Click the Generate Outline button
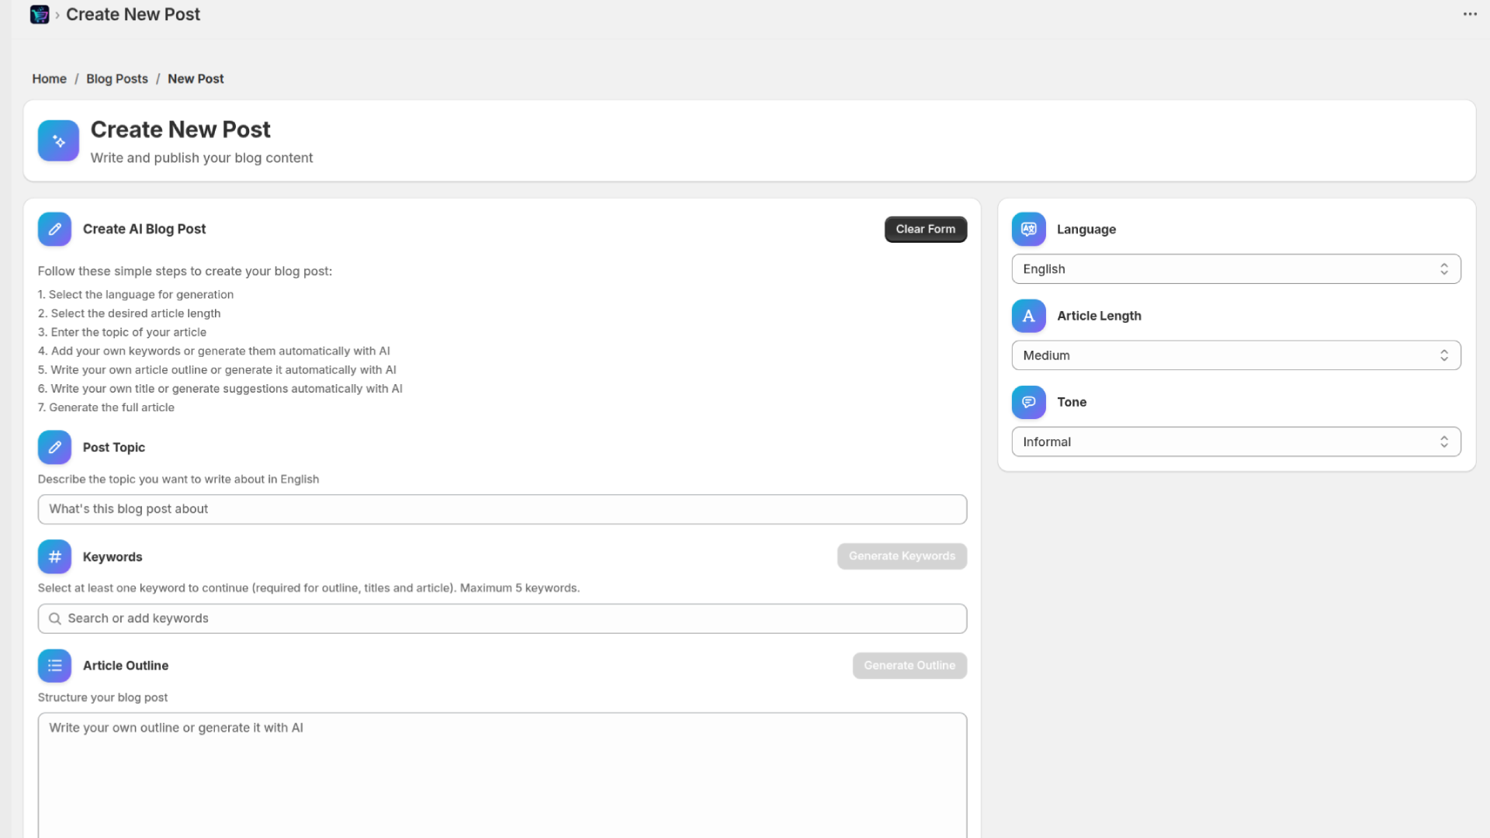The height and width of the screenshot is (838, 1490). coord(909,666)
